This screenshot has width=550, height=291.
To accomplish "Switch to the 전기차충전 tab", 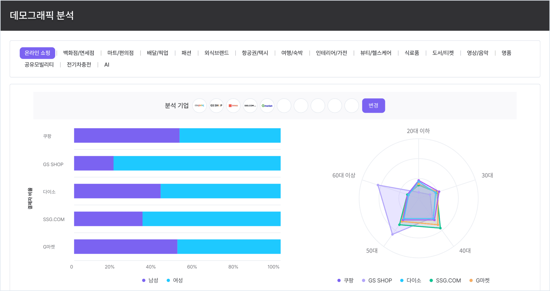I will [x=79, y=64].
